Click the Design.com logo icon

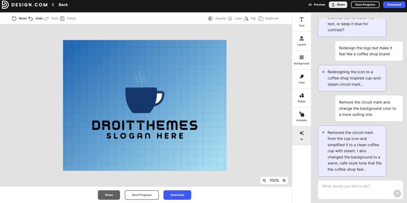[5, 5]
